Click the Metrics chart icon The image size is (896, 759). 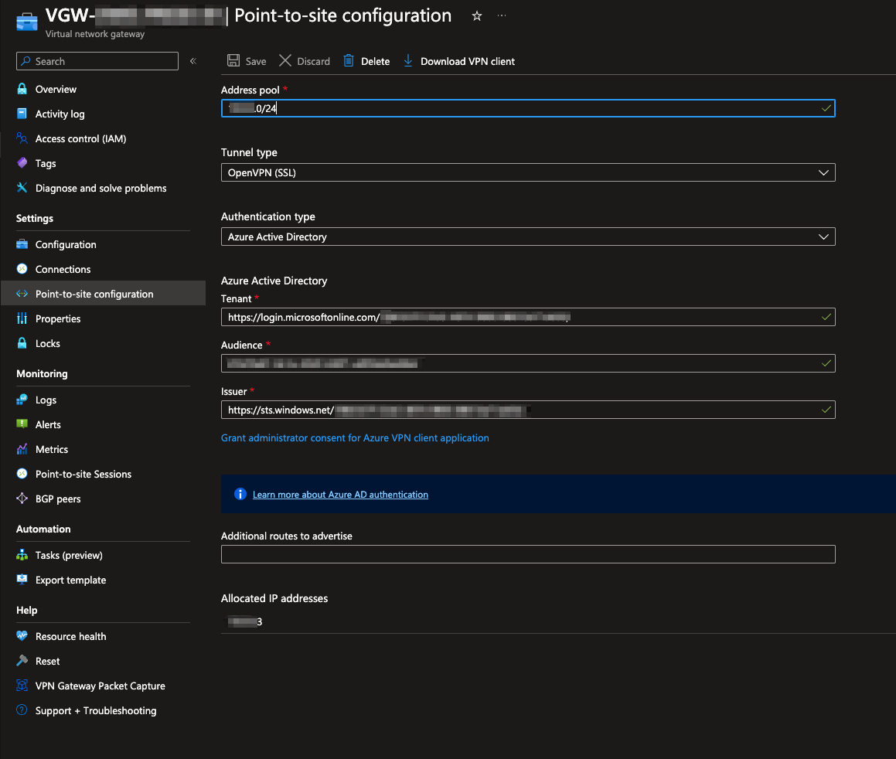(22, 449)
